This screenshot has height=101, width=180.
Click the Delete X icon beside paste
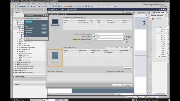tap(39, 6)
